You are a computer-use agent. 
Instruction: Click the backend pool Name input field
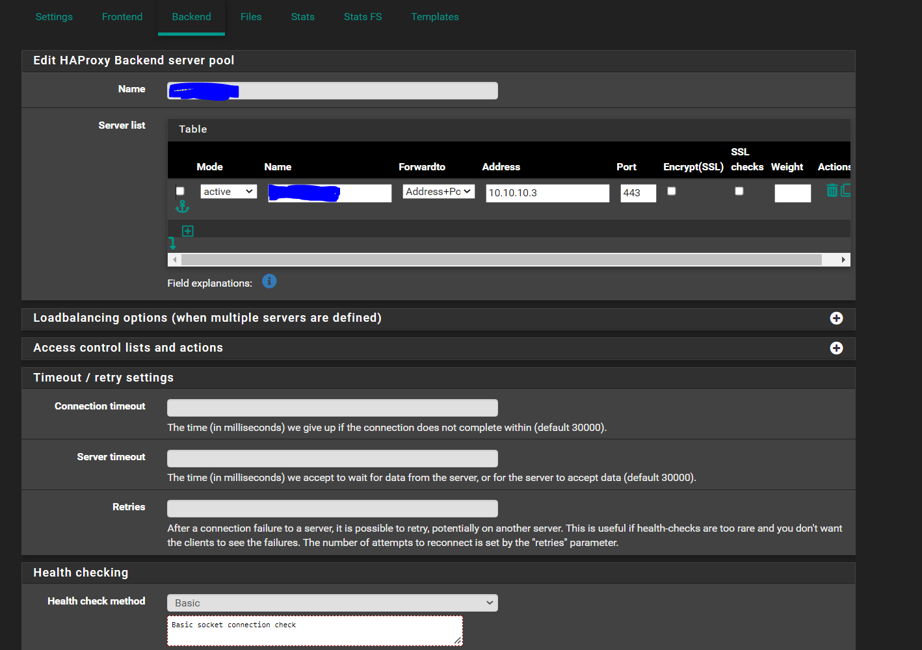coord(332,91)
